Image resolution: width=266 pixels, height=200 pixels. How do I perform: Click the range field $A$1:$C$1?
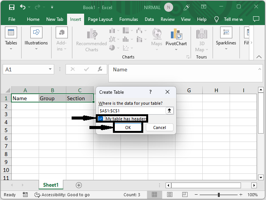(132, 111)
